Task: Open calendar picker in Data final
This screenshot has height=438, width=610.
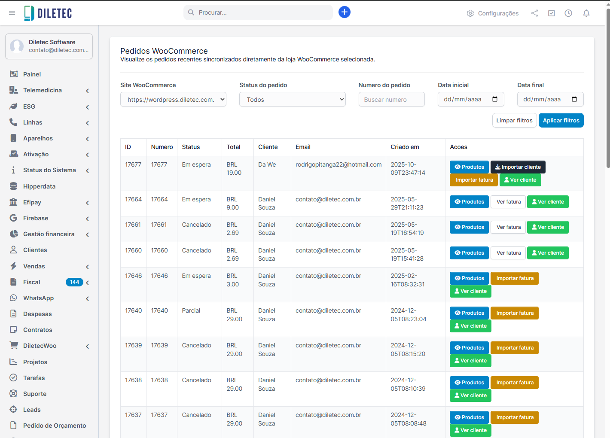Action: tap(574, 99)
